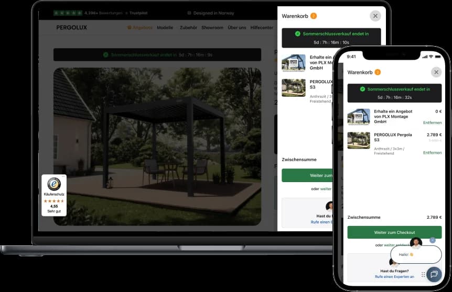The image size is (452, 292).
Task: Click the weiter link under laptop checkout button
Action: coord(326,189)
